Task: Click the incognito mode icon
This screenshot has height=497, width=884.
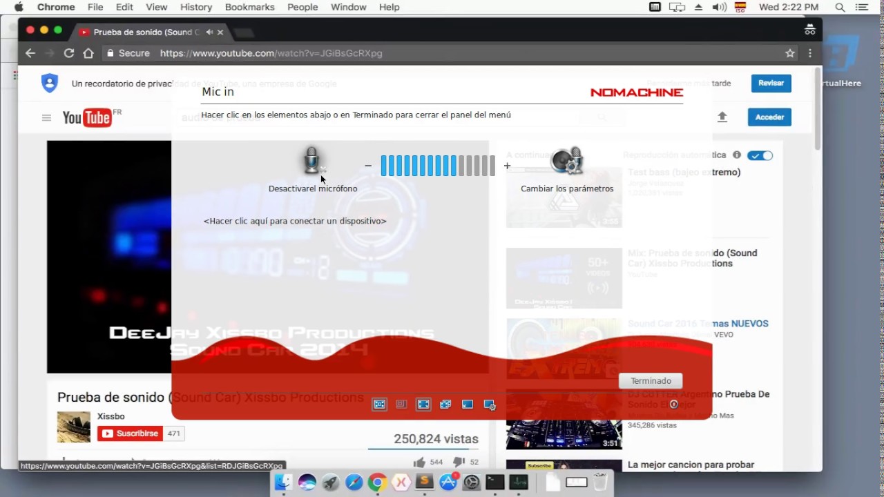Action: coord(810,30)
